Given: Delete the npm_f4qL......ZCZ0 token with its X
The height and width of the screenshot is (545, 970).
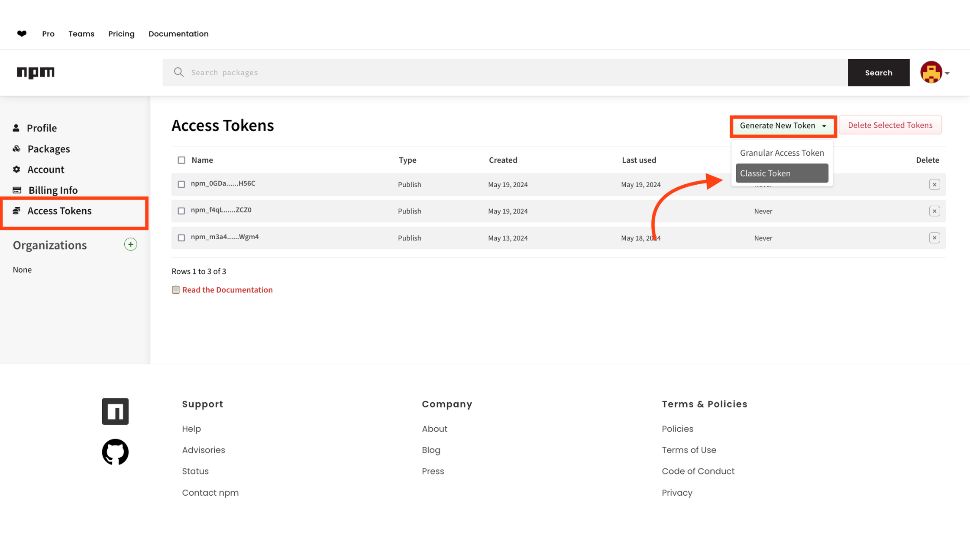Looking at the screenshot, I should [934, 211].
